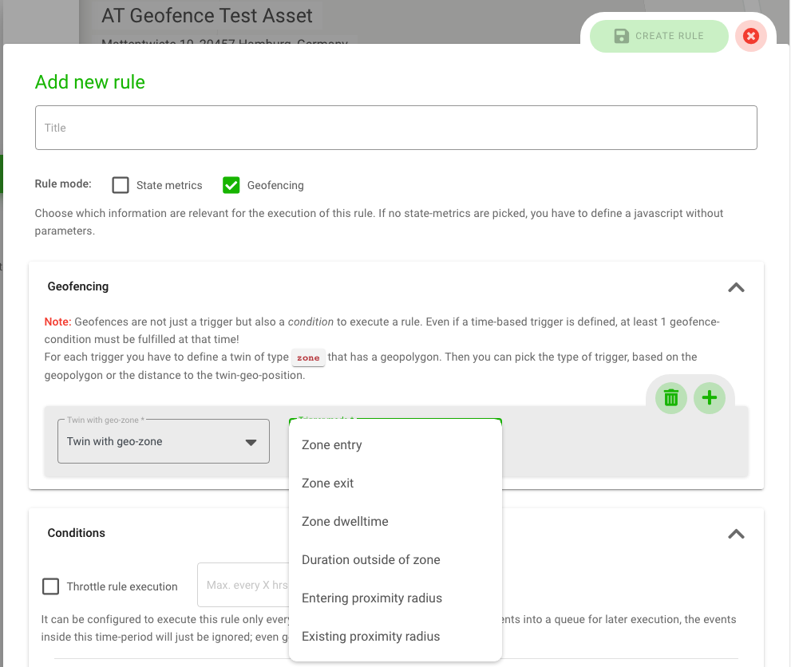Screen dimensions: 791x667
Task: Click the rule Title input field
Action: pos(396,128)
